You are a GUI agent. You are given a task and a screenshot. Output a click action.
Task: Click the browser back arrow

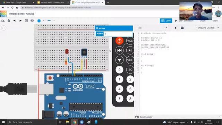click(x=3, y=8)
